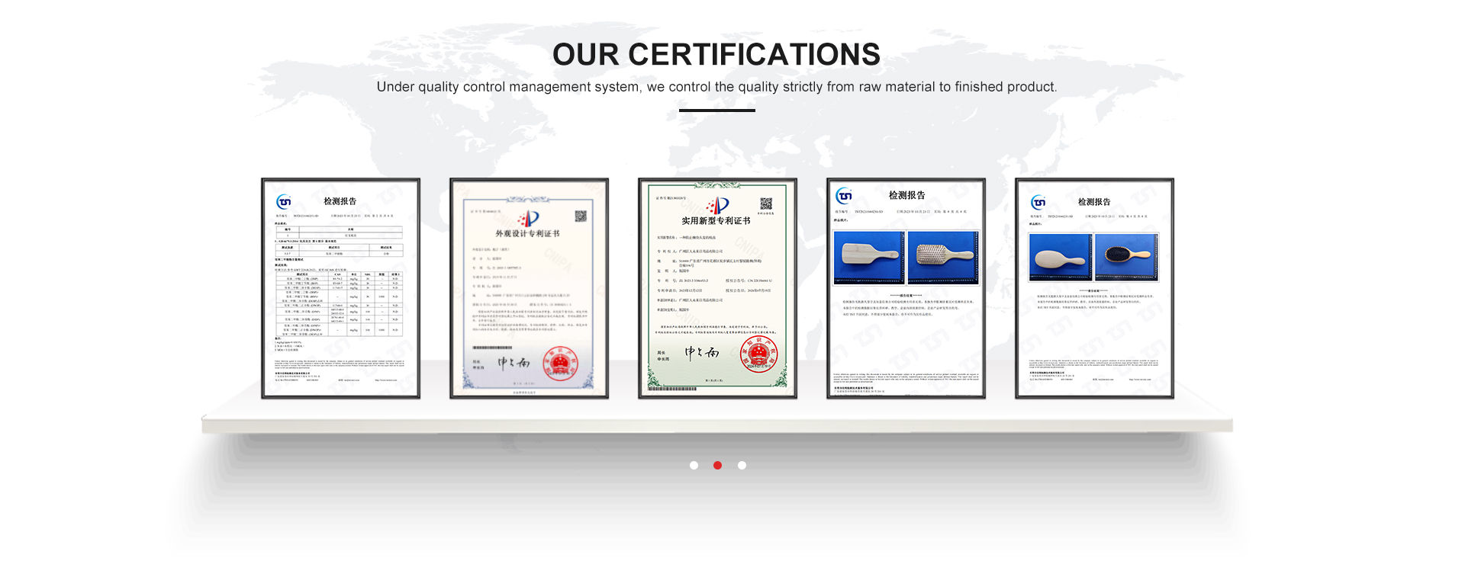Select the active red carousel dot
Viewport: 1465px width, 577px height.
pos(717,465)
